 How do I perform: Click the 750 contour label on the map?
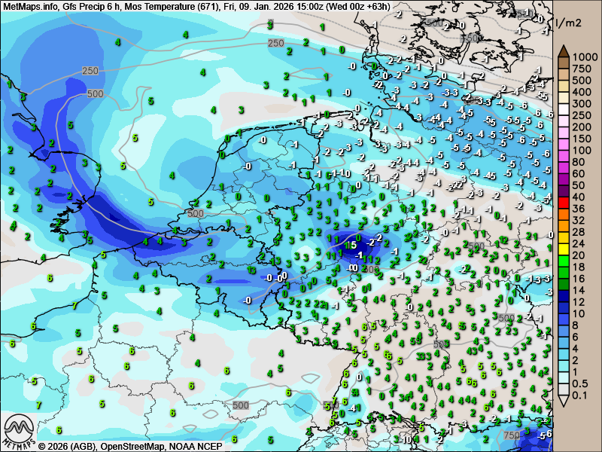click(x=512, y=435)
